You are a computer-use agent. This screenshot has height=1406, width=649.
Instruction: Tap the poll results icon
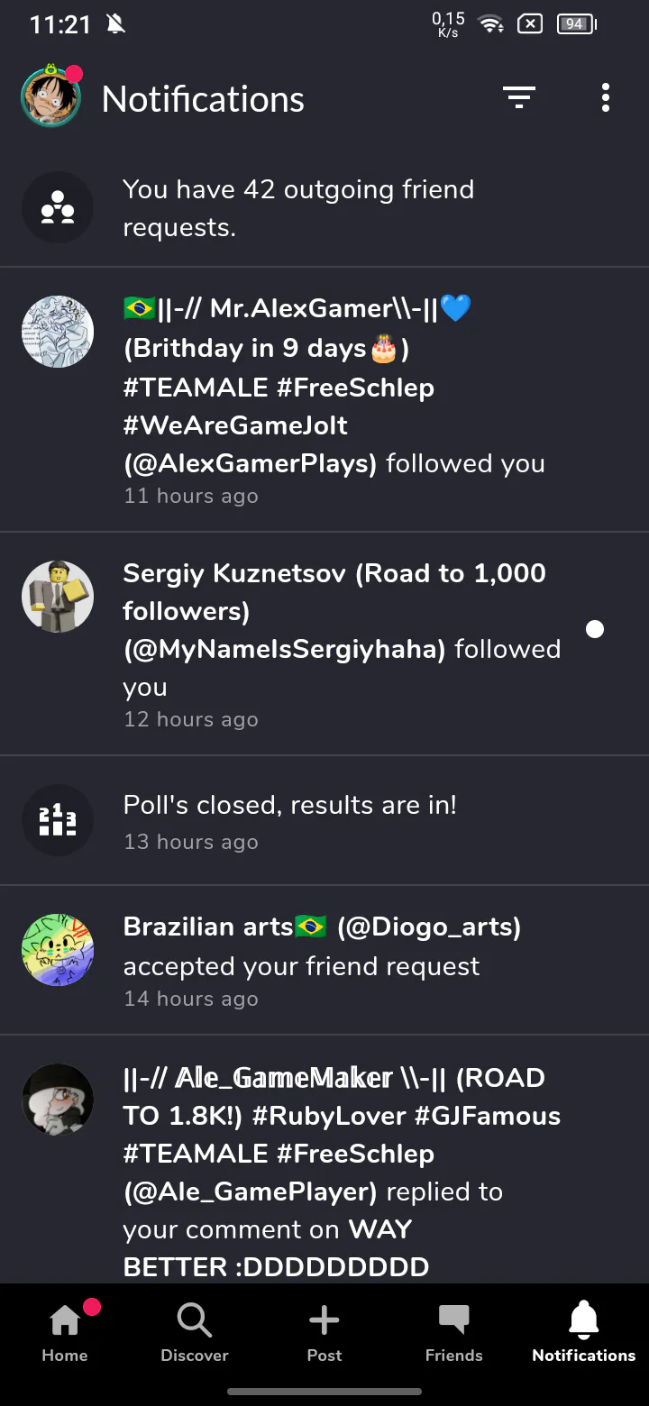[58, 821]
